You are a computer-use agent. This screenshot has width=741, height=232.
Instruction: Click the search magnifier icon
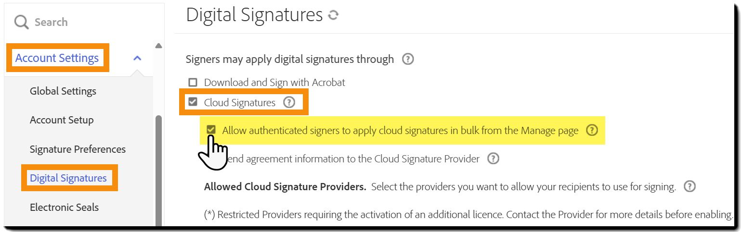click(21, 22)
